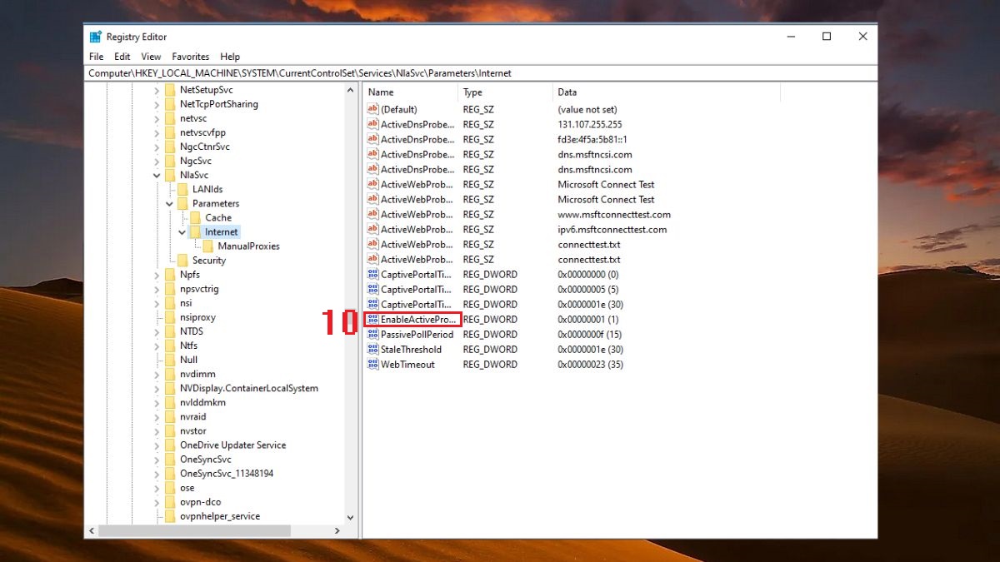
Task: Open the Edit menu
Action: click(122, 57)
